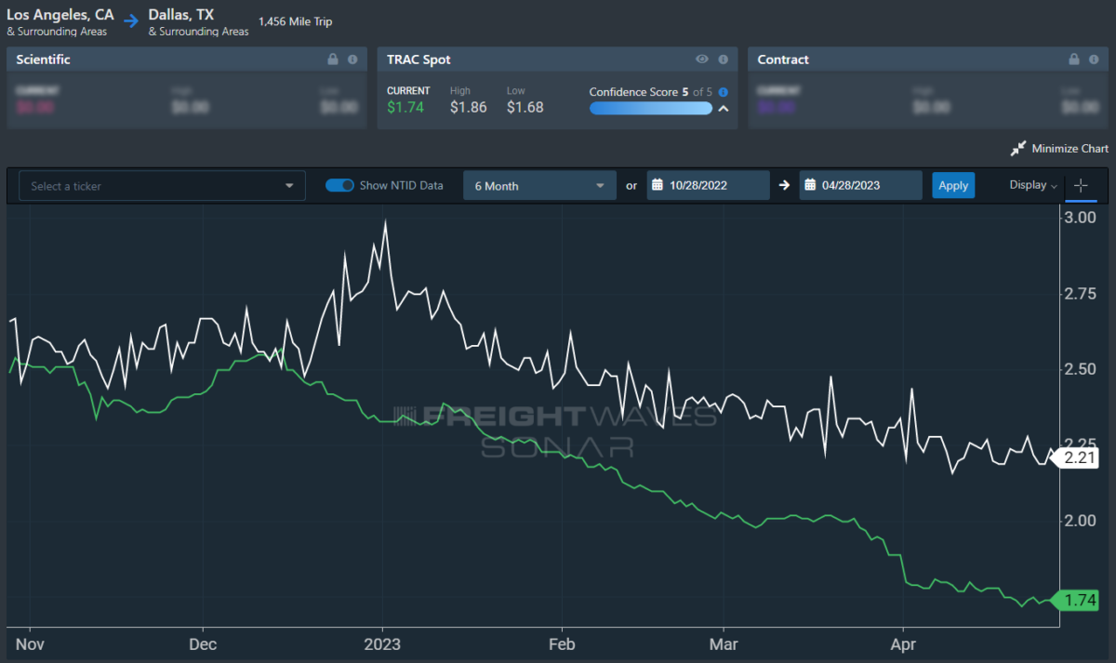Click the 2.00 y-axis label
Screen dimensions: 1116x663
(x=1080, y=521)
